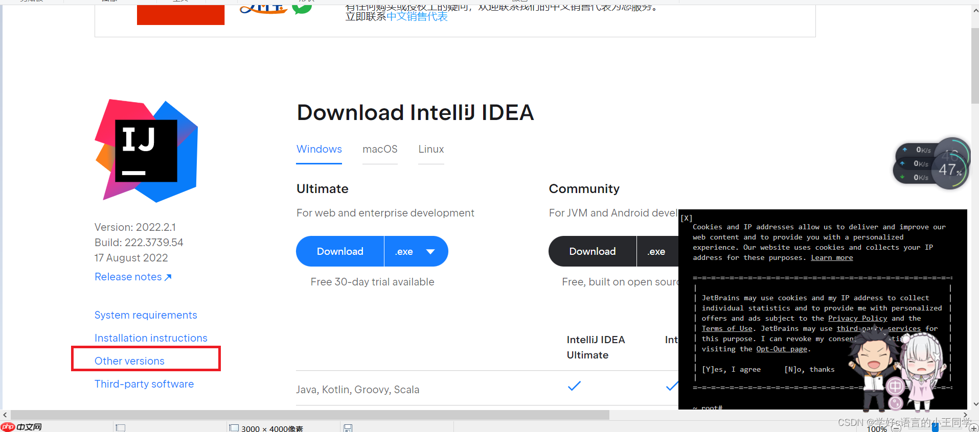The width and height of the screenshot is (979, 432).
Task: Switch to the Linux tab
Action: 431,149
